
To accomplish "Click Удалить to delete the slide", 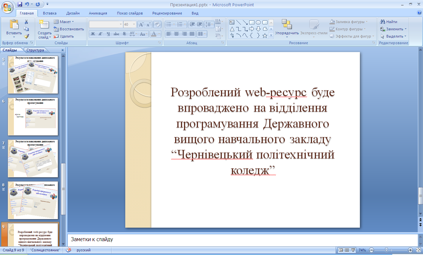I will [64, 36].
